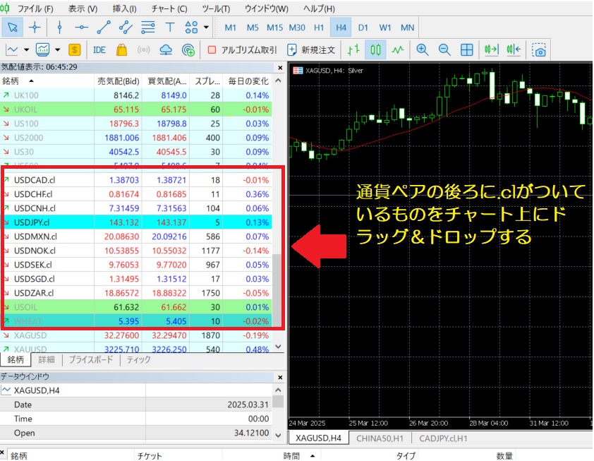Viewport: 594px width, 461px height.
Task: Select the horizontal line tool
Action: pos(81,28)
